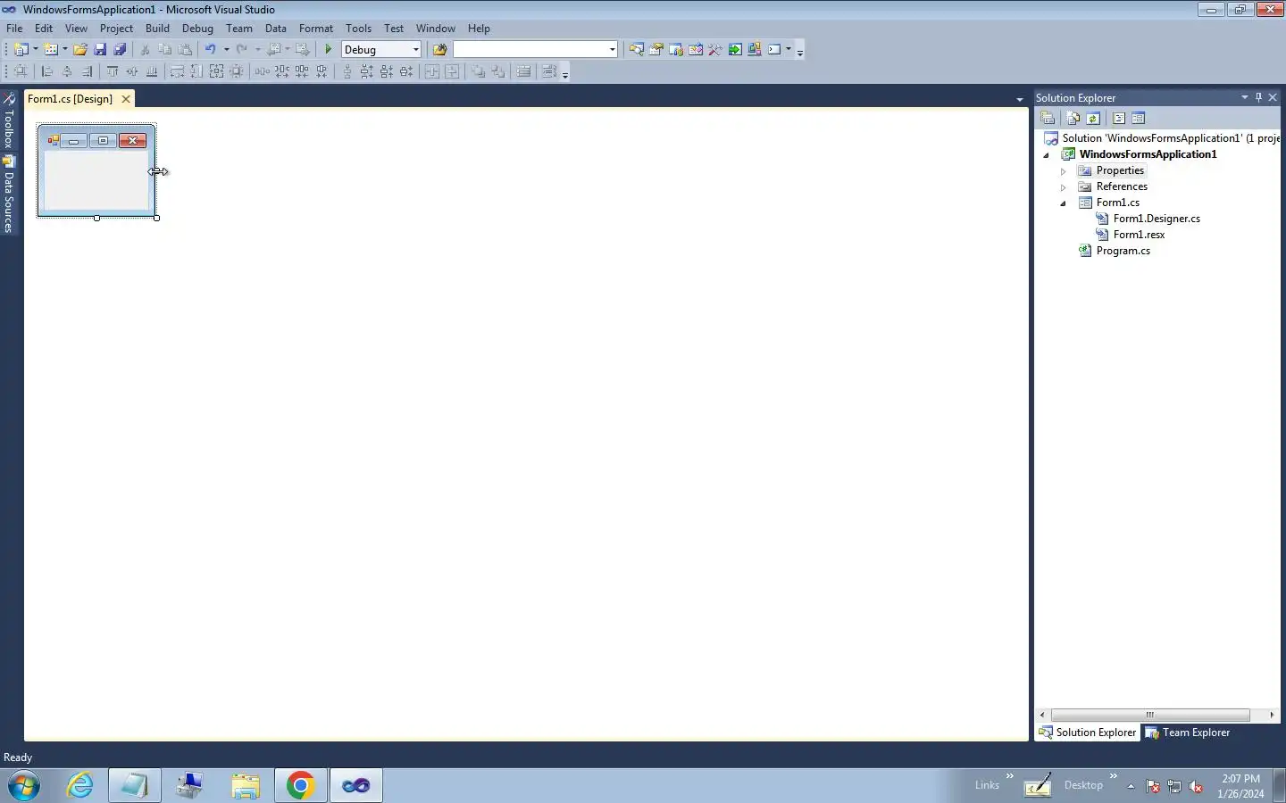Open the Find combo box dropdown arrow

[x=612, y=50]
